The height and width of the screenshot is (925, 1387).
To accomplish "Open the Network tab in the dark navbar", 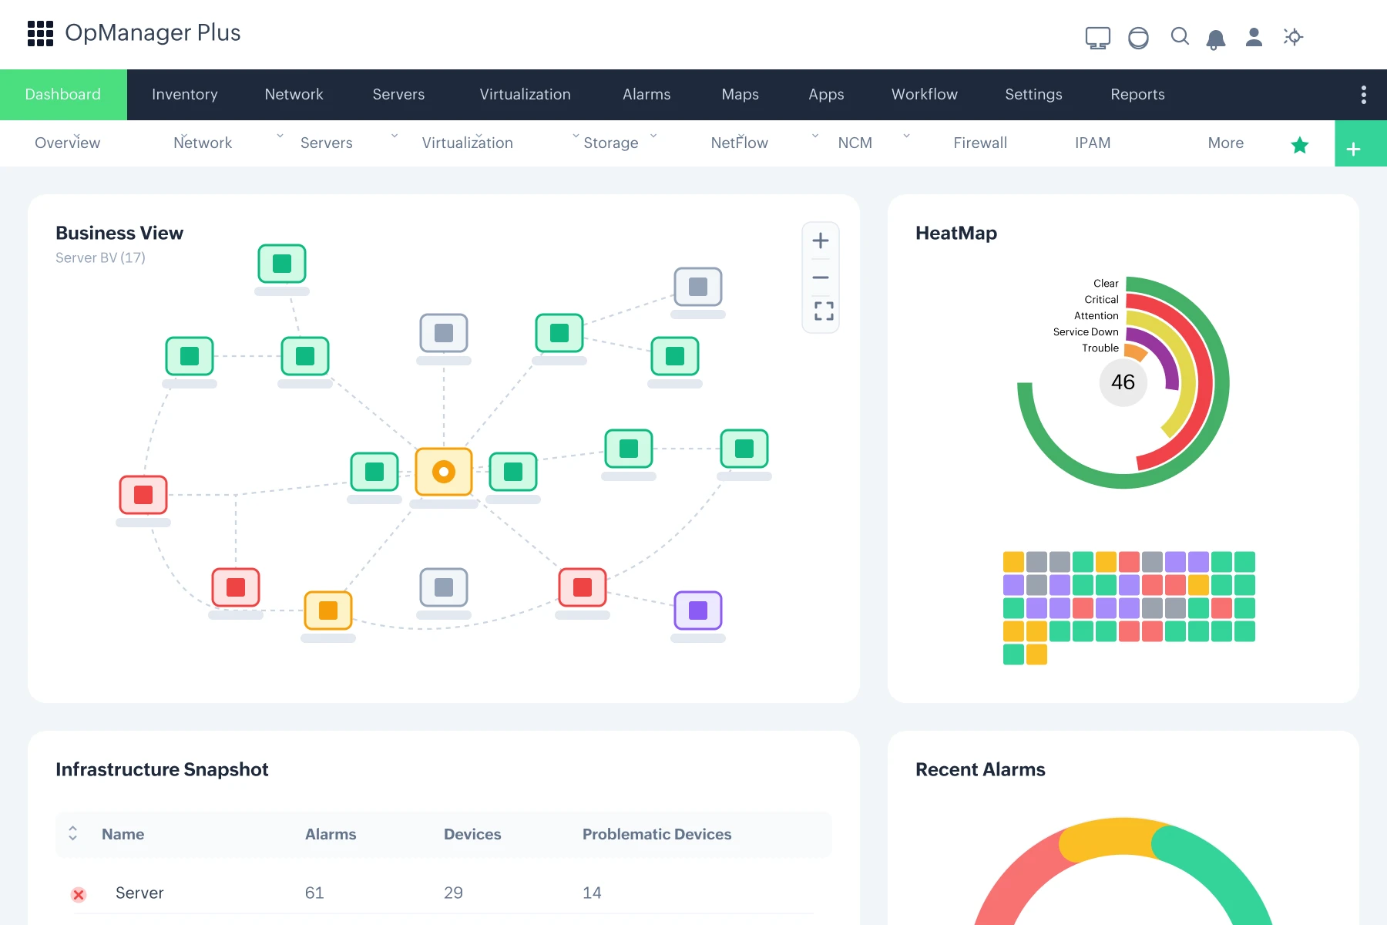I will [x=294, y=95].
